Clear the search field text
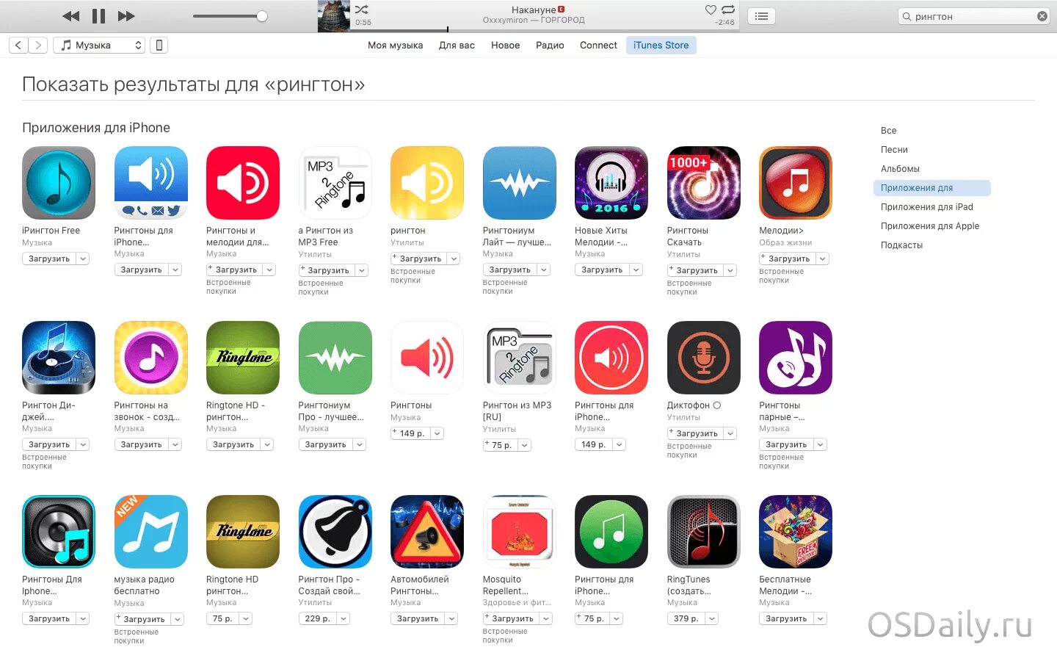Screen dimensions: 1057x661 1042,16
